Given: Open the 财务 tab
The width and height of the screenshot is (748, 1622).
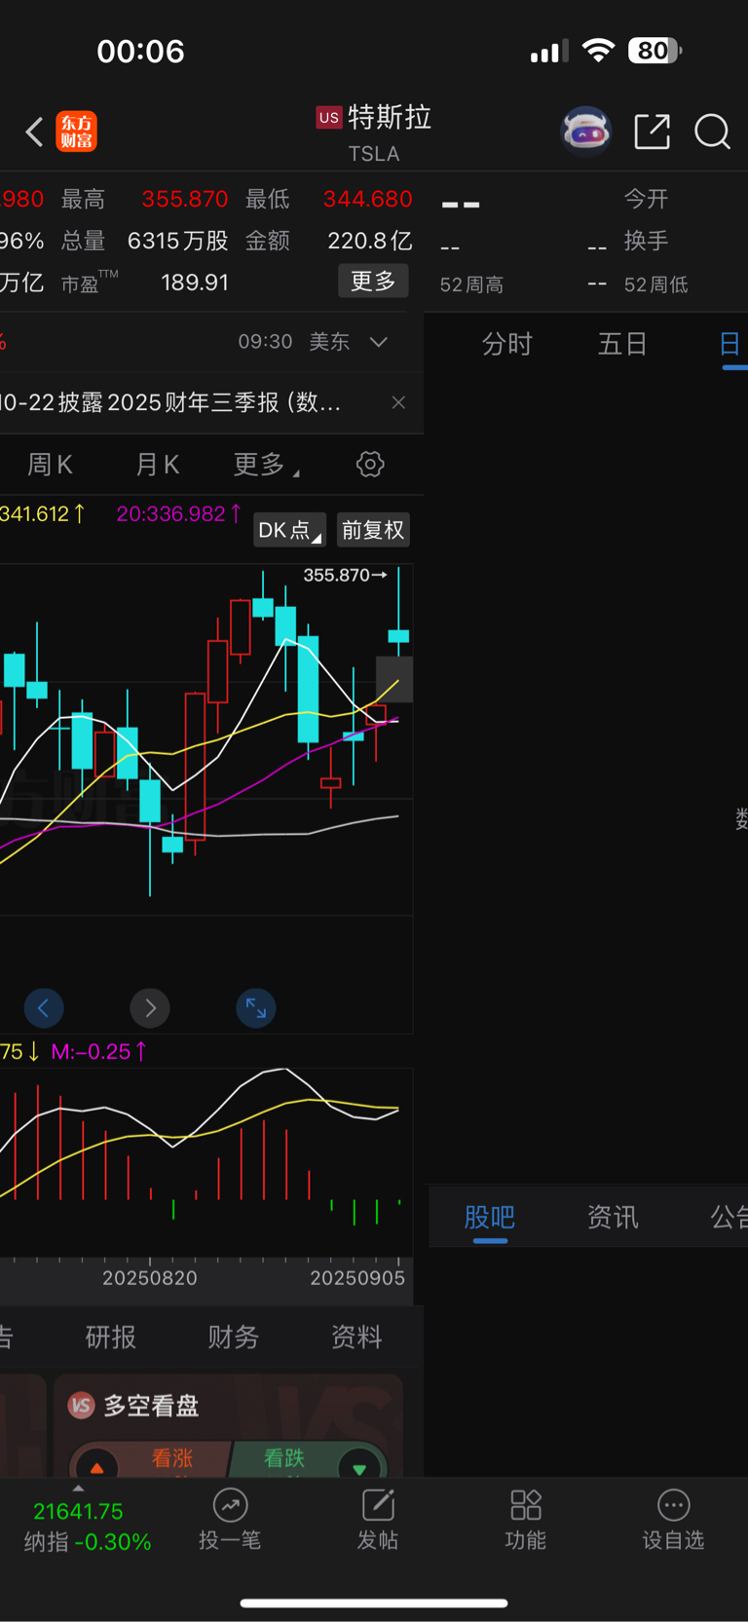Looking at the screenshot, I should pyautogui.click(x=233, y=1337).
